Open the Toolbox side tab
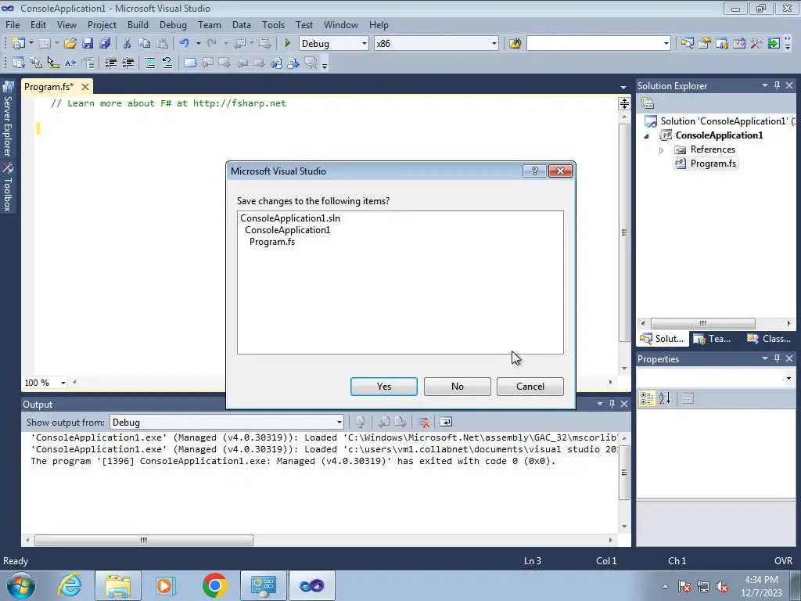Viewport: 801px width, 601px height. click(x=8, y=188)
